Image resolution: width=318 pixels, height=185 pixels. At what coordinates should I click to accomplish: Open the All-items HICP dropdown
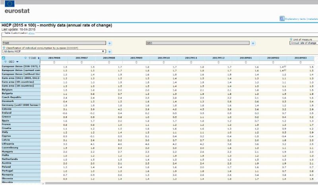pos(103,51)
